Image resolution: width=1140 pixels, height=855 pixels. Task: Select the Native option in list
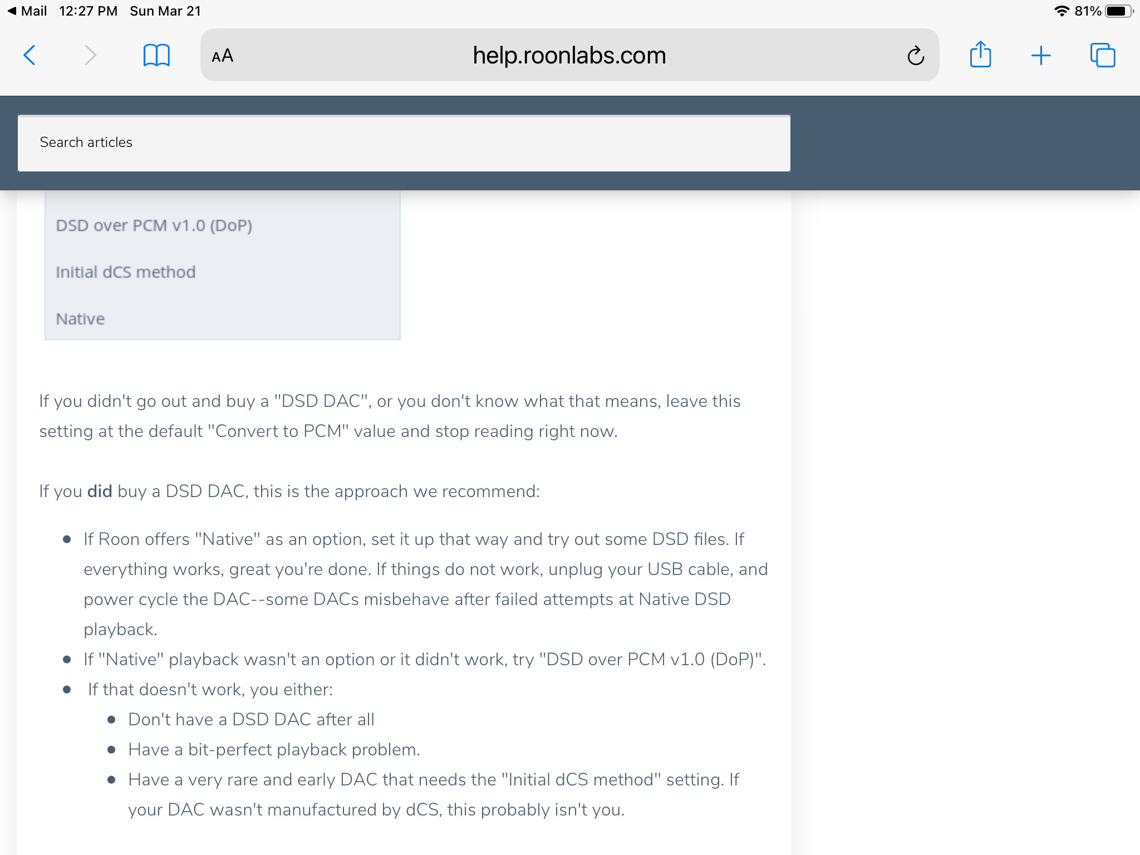pos(80,319)
